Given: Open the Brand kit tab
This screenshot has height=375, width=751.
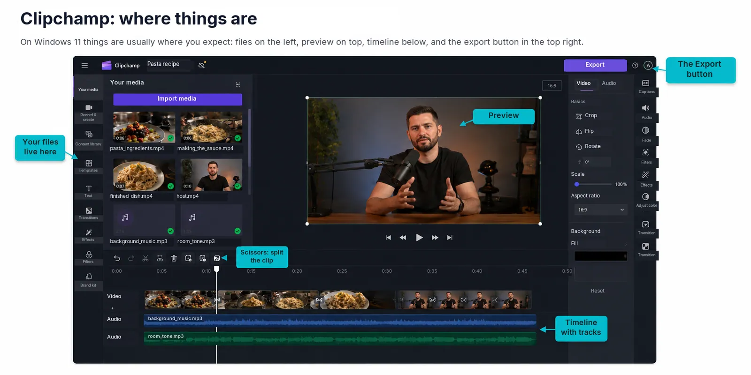Looking at the screenshot, I should coord(88,280).
